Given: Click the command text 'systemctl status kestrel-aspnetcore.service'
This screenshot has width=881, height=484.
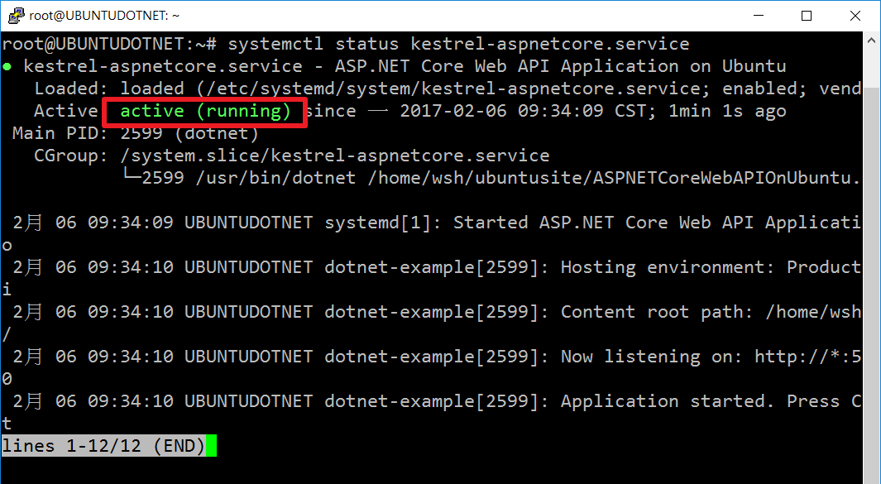Looking at the screenshot, I should tap(458, 44).
